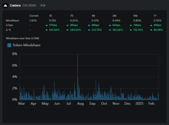Click the 931.92% change value

tap(54, 30)
